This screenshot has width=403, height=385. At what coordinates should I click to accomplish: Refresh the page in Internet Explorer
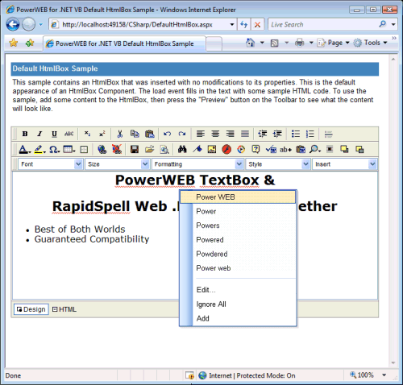click(244, 24)
